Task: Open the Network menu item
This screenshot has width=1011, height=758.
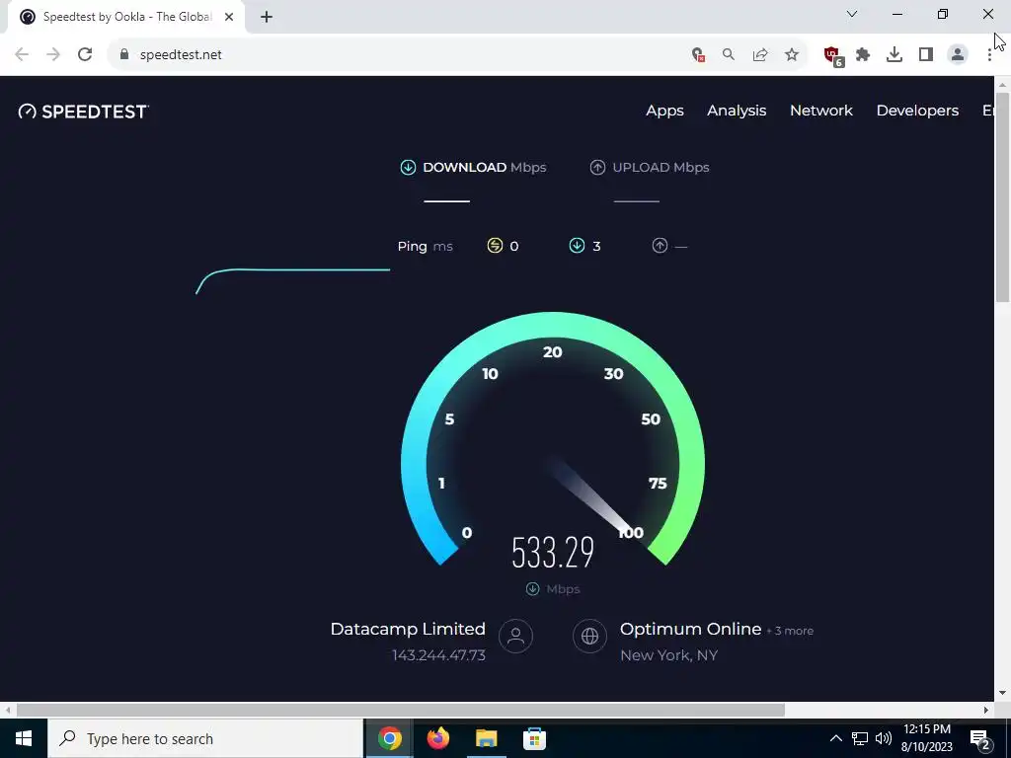Action: coord(820,111)
